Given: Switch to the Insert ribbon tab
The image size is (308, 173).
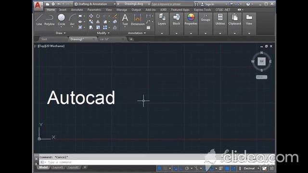Looking at the screenshot, I should [x=63, y=10].
